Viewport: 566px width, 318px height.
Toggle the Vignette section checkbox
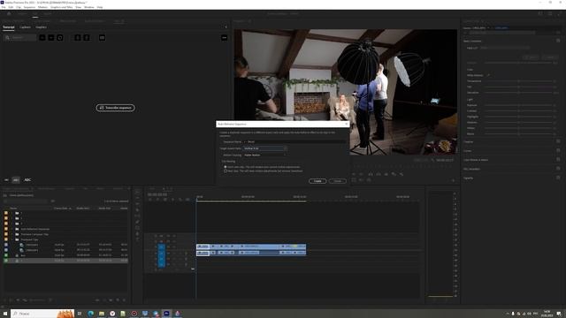pyautogui.click(x=558, y=178)
